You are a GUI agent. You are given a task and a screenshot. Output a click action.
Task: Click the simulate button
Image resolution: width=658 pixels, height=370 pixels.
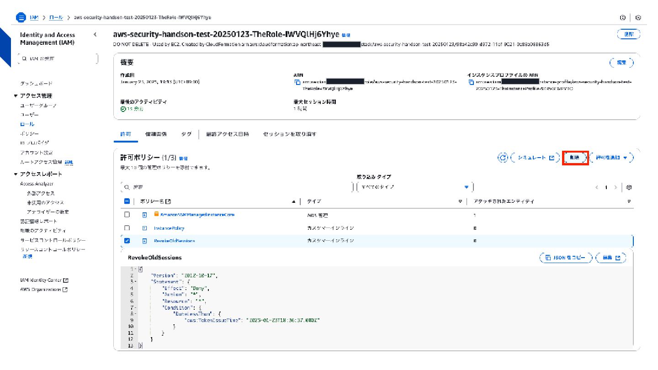point(536,158)
